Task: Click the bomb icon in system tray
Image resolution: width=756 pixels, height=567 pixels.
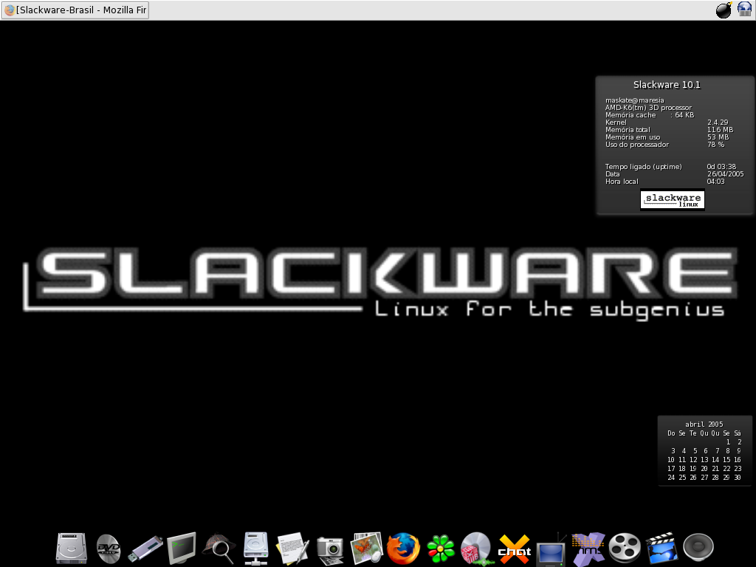Action: coord(724,10)
